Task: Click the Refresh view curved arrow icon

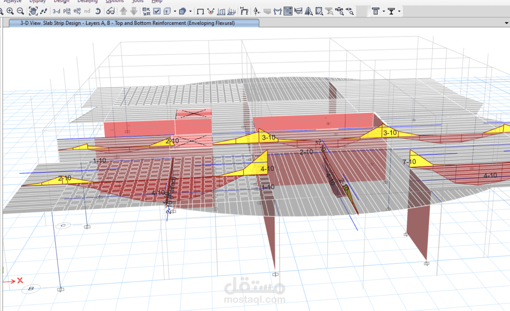Action: pyautogui.click(x=98, y=11)
